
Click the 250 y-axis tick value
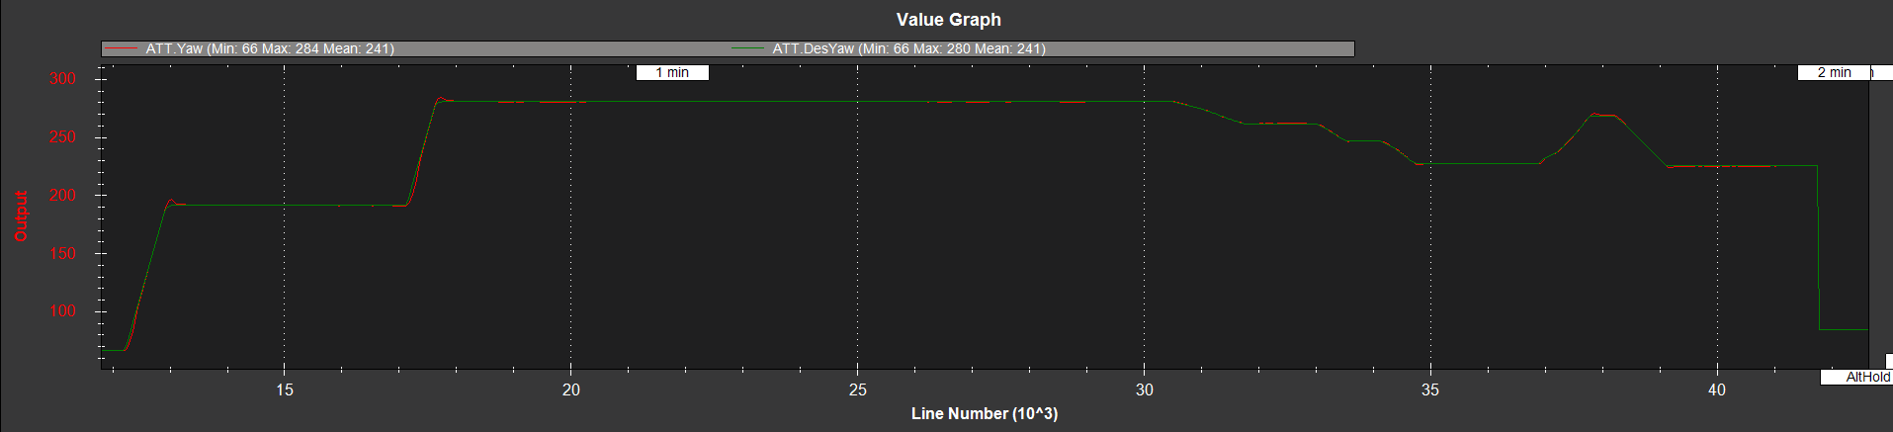(x=62, y=137)
